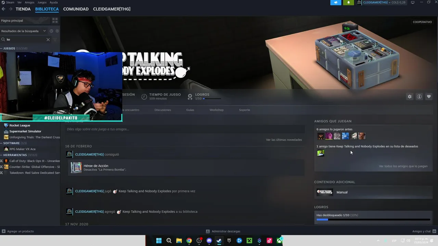The height and width of the screenshot is (246, 438).
Task: Focus the 'Diles algo sobre este juego' field
Action: (x=185, y=129)
